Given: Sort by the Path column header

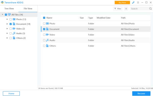Looking at the screenshot, I should click(123, 18).
